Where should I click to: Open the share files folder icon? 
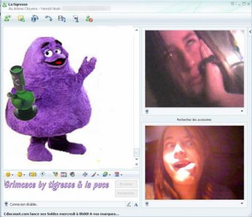21,18
